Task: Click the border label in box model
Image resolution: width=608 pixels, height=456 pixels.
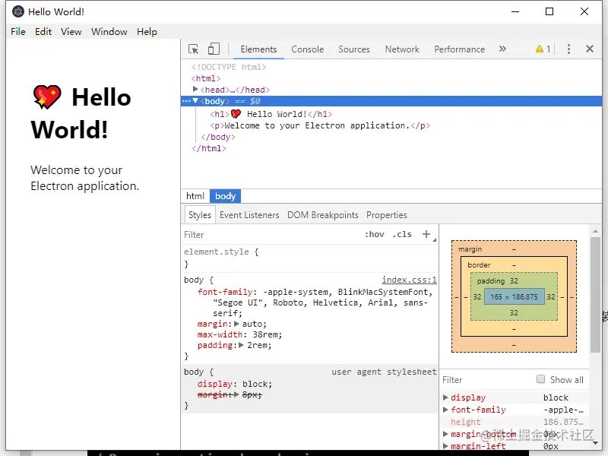Action: click(x=479, y=264)
